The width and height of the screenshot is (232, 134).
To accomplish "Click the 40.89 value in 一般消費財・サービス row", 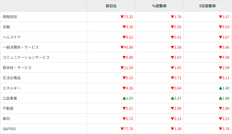I will [x=128, y=47].
